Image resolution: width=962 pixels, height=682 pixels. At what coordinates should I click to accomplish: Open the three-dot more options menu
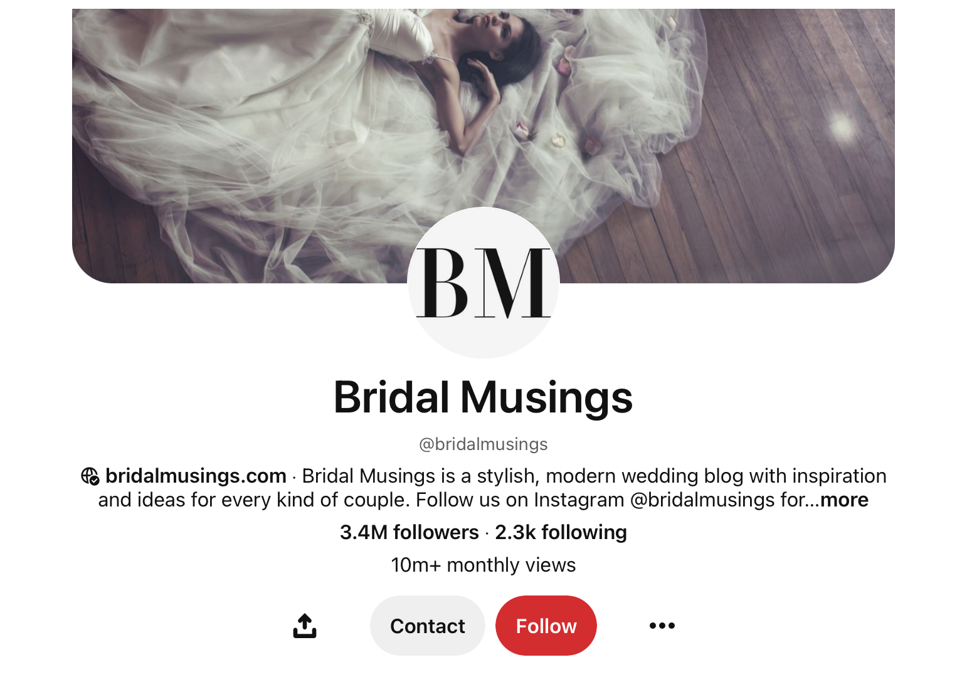pos(662,626)
